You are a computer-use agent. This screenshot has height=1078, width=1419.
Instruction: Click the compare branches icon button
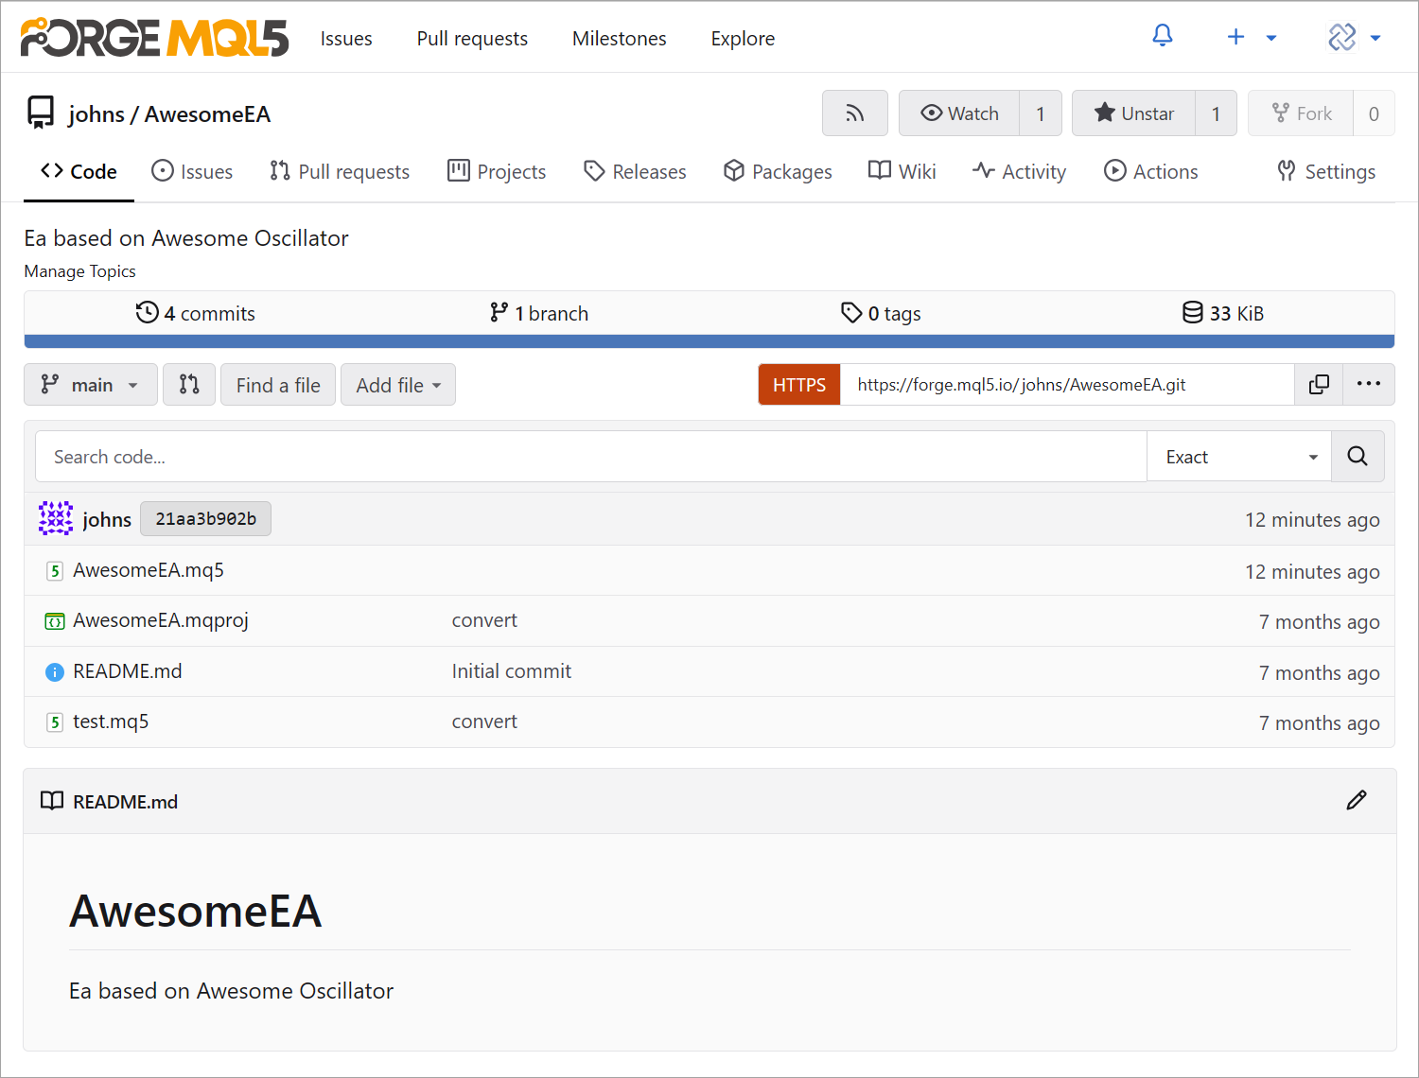point(189,385)
